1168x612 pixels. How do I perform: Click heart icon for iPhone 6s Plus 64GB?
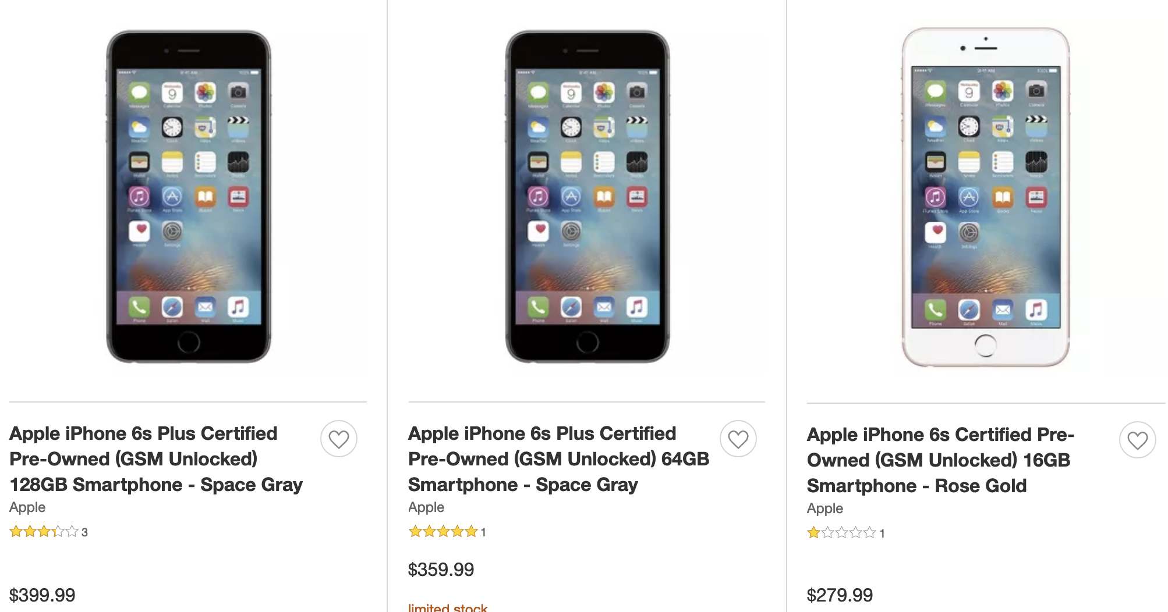pyautogui.click(x=738, y=439)
